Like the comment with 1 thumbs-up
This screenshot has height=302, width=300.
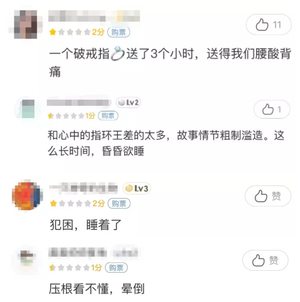click(272, 109)
